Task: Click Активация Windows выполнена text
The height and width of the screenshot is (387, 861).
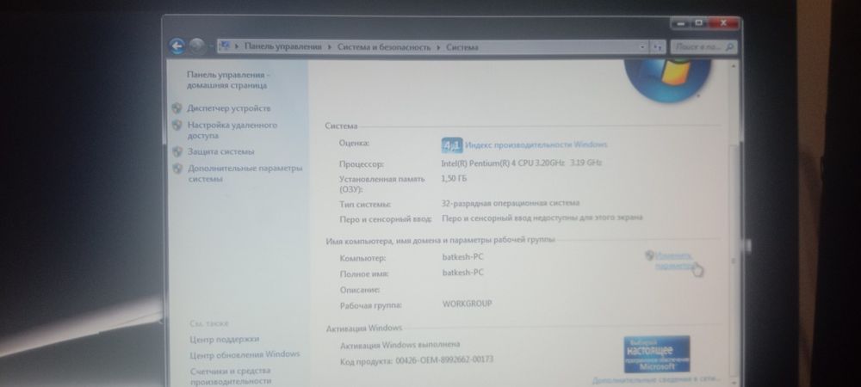Action: pos(400,345)
